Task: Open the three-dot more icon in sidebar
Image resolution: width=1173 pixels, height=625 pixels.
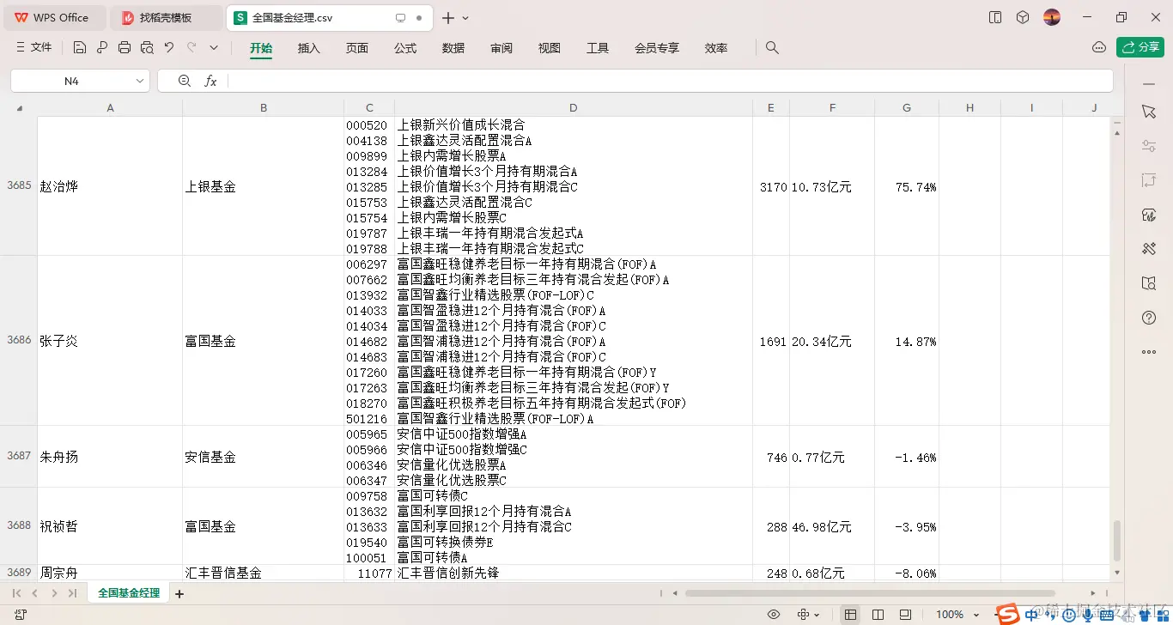Action: [1149, 352]
